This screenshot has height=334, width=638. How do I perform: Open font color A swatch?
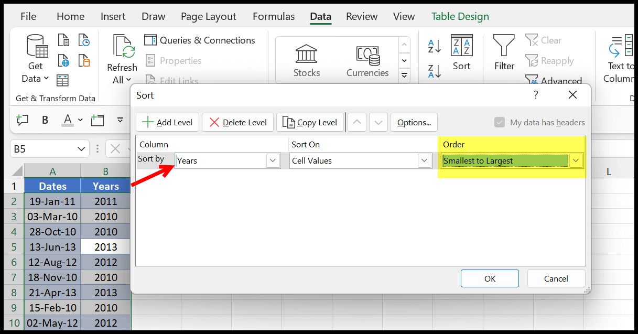[67, 120]
